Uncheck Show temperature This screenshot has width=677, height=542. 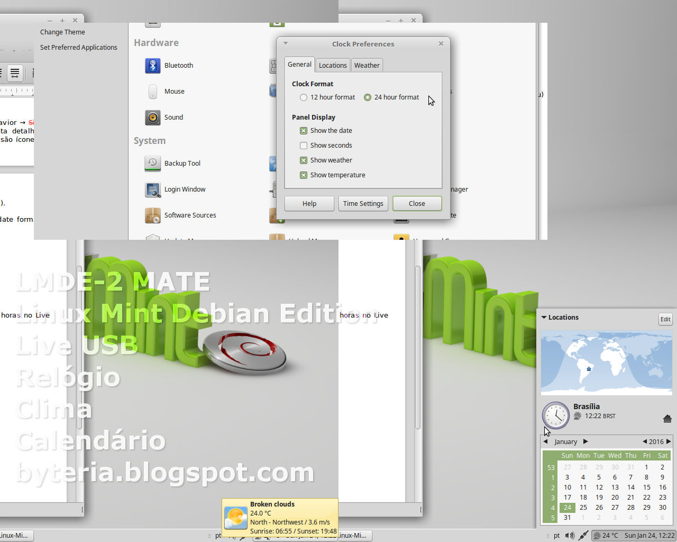coord(304,175)
